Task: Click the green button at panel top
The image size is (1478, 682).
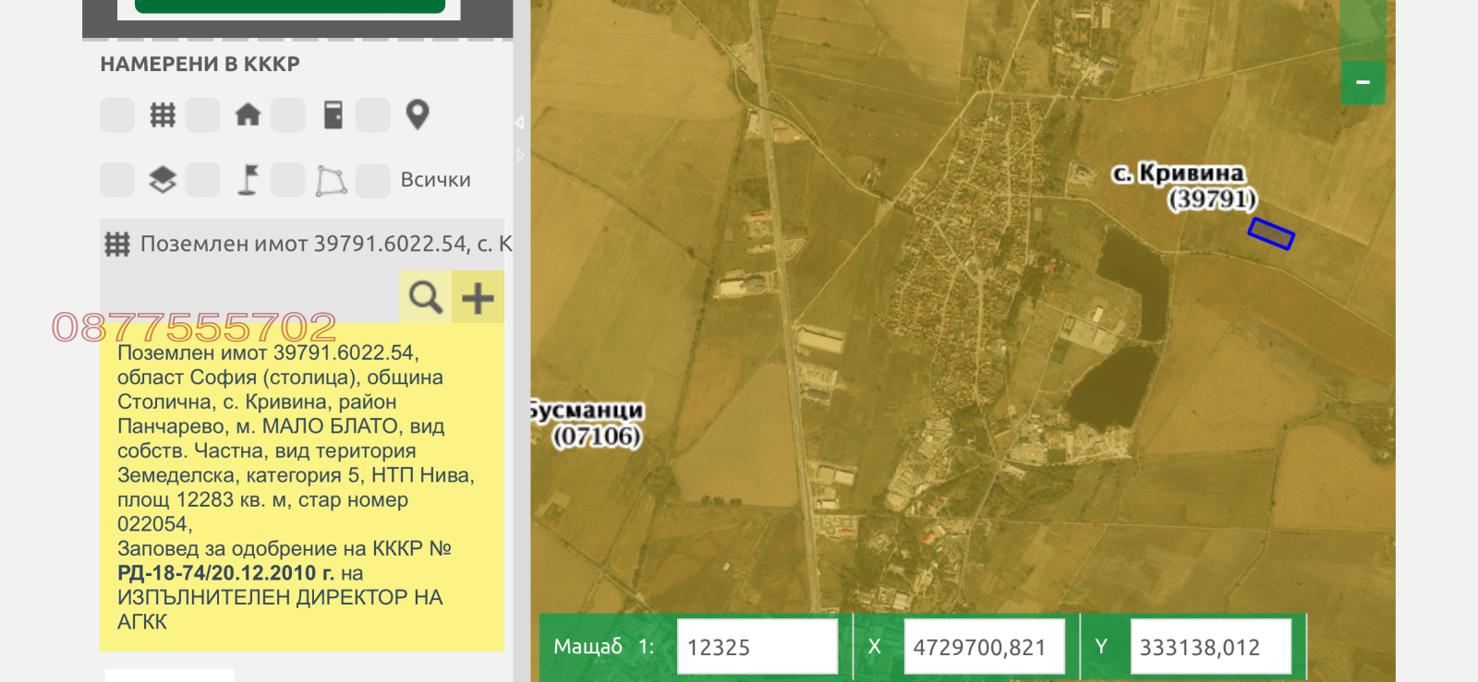Action: point(290,6)
